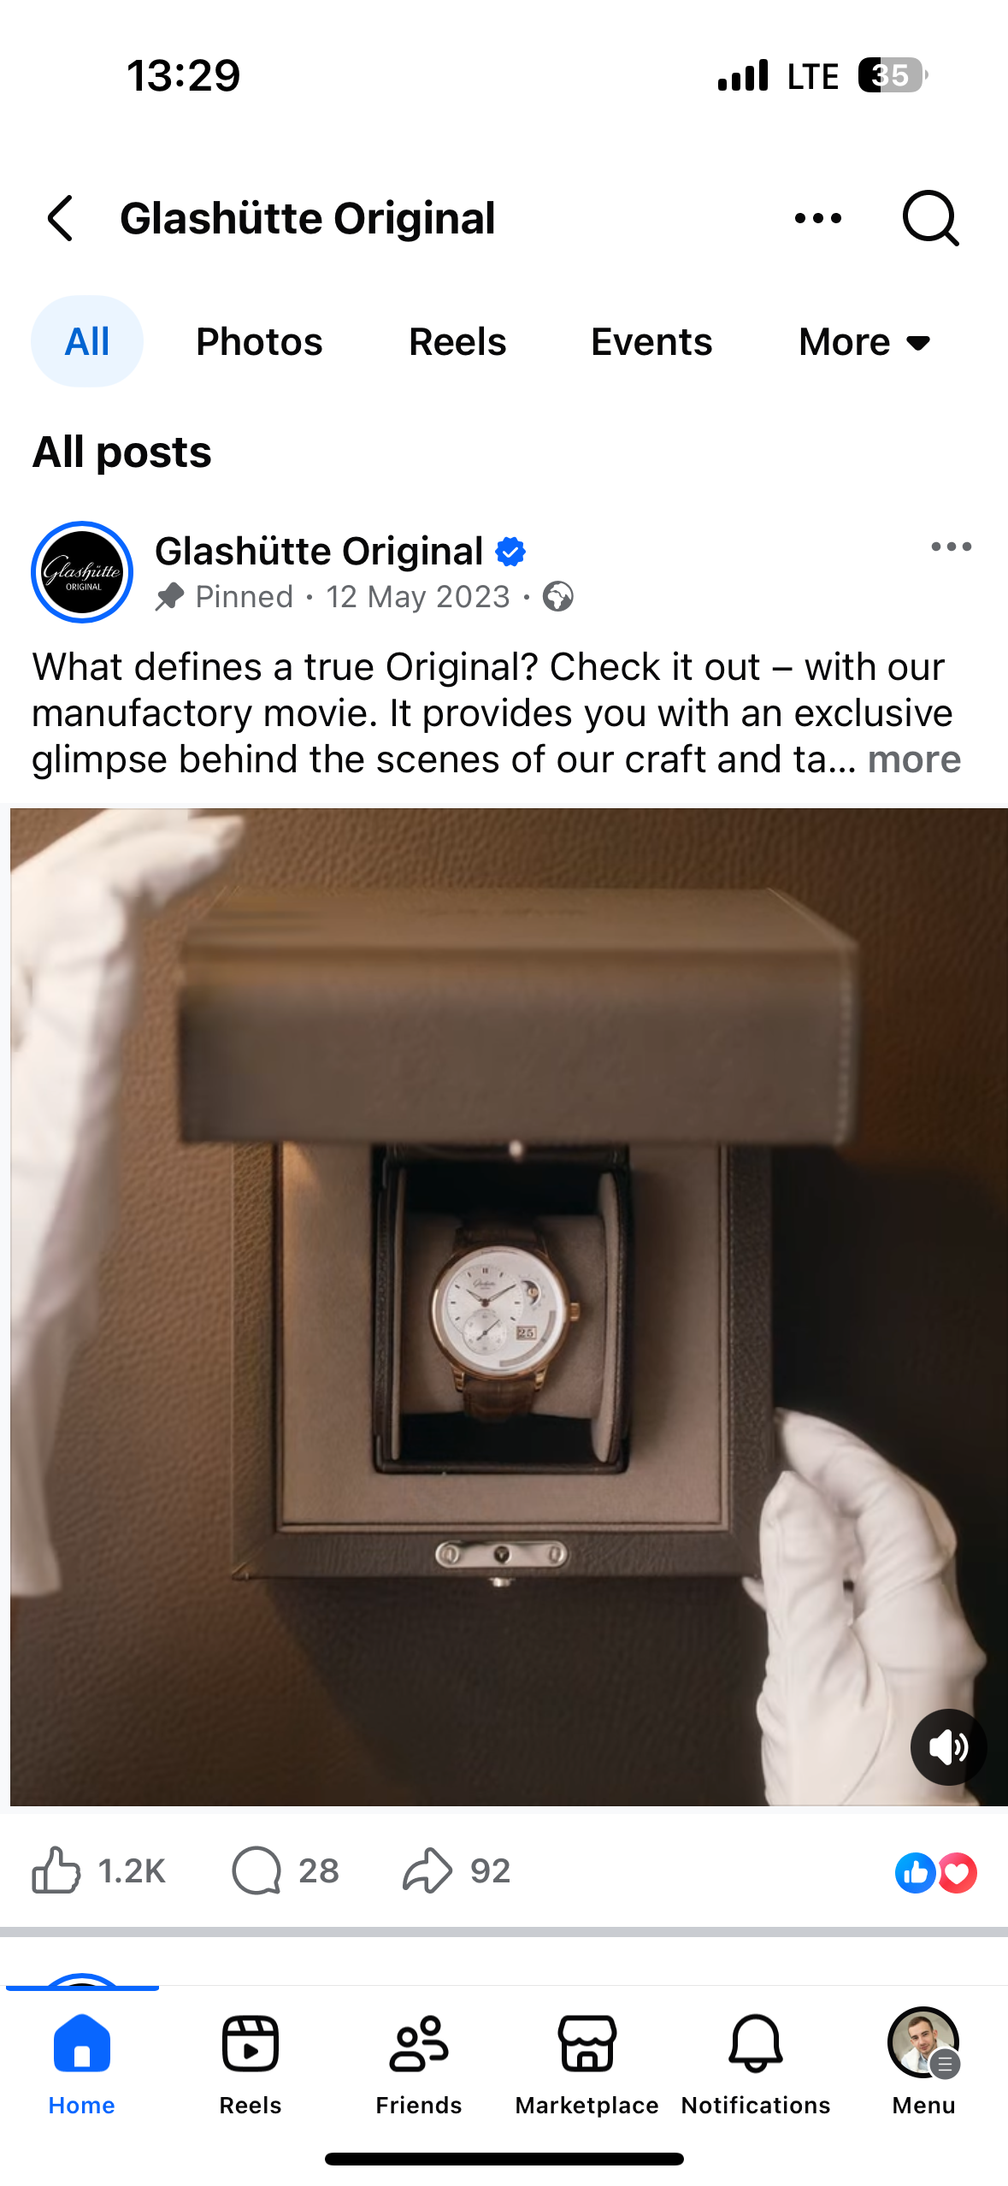View the like and heart reactions
Image resolution: width=1008 pixels, height=2186 pixels.
coord(936,1872)
